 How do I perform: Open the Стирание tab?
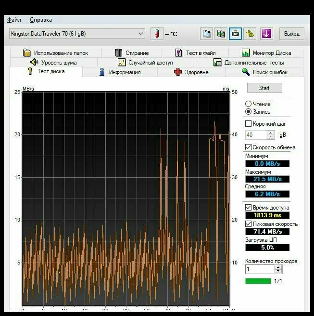(132, 53)
